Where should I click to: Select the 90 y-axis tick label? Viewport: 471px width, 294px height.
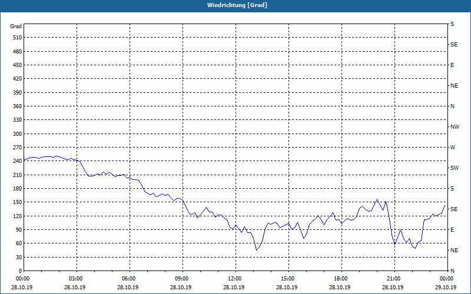point(18,230)
